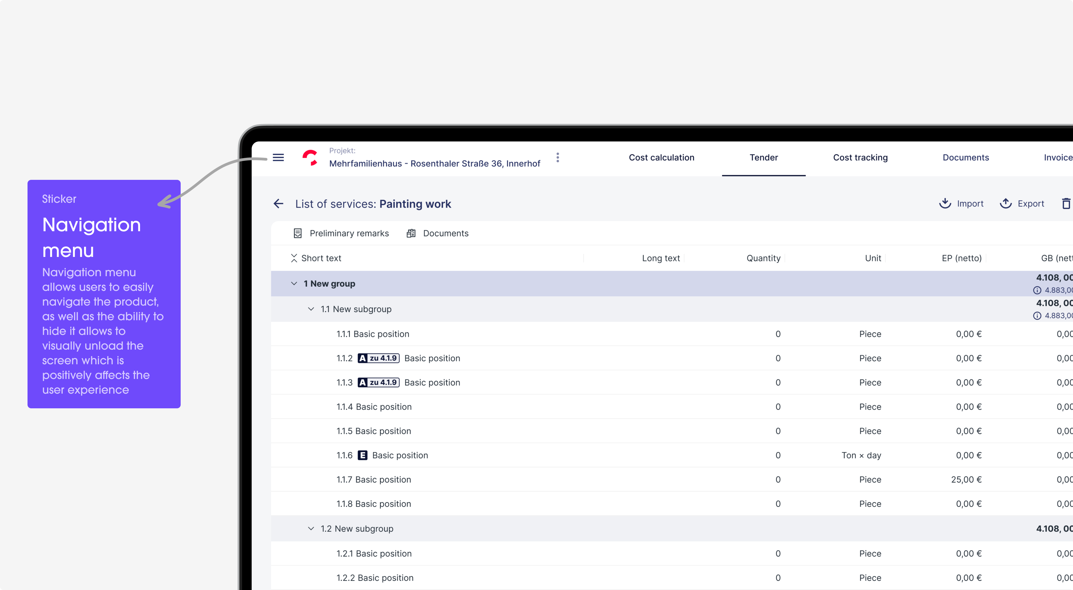The height and width of the screenshot is (590, 1073).
Task: Click the 1 New group label
Action: click(329, 284)
